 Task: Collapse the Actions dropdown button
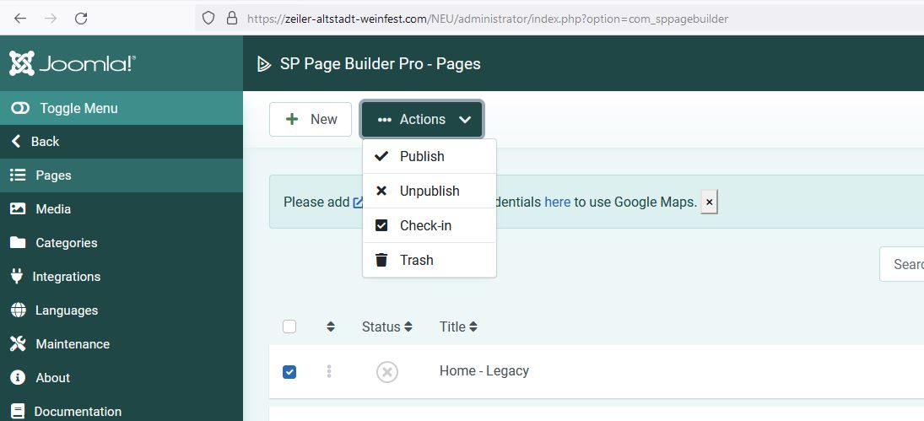[422, 119]
